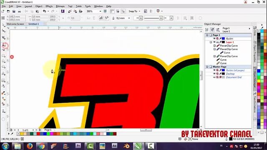Hide the Guides layer using its eye icon
Viewport: 267px width, 150px height.
(x=214, y=39)
